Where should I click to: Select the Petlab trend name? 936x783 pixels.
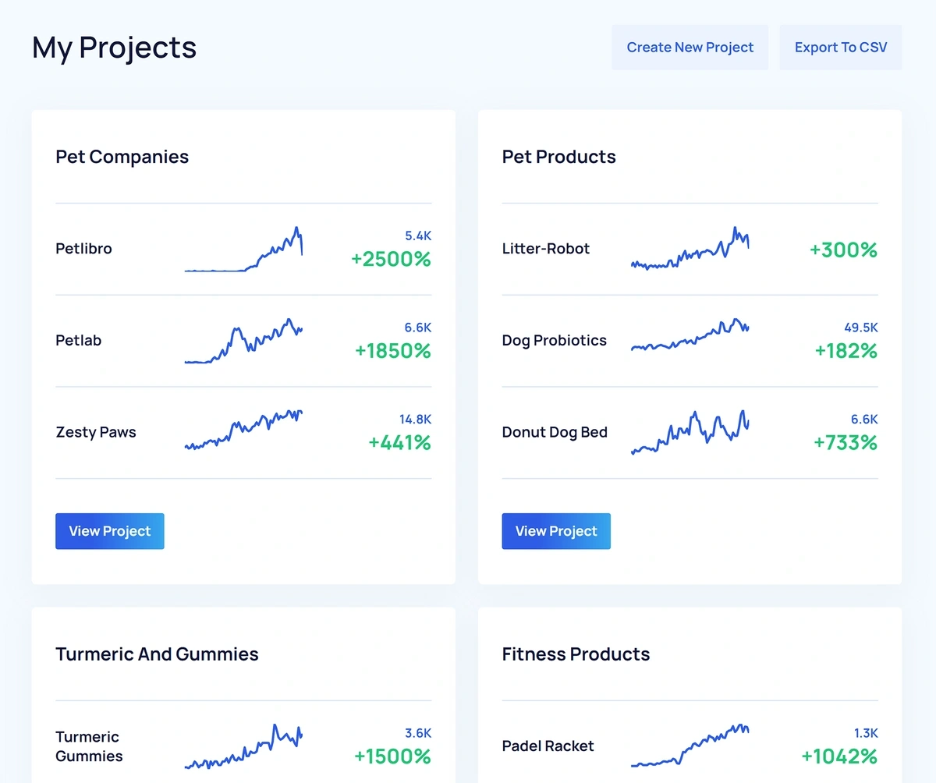(x=79, y=341)
